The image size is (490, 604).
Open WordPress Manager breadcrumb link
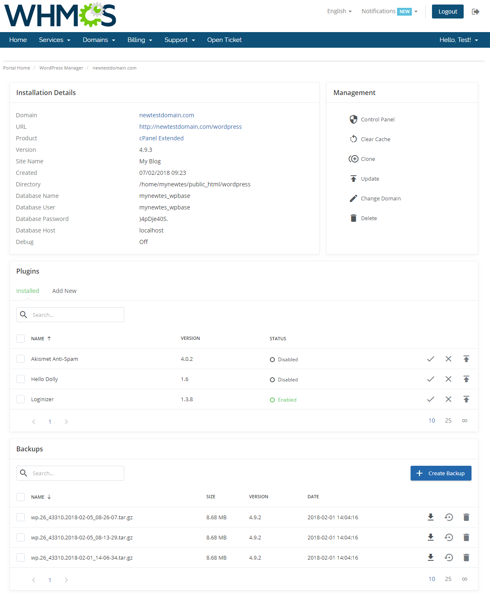(61, 68)
